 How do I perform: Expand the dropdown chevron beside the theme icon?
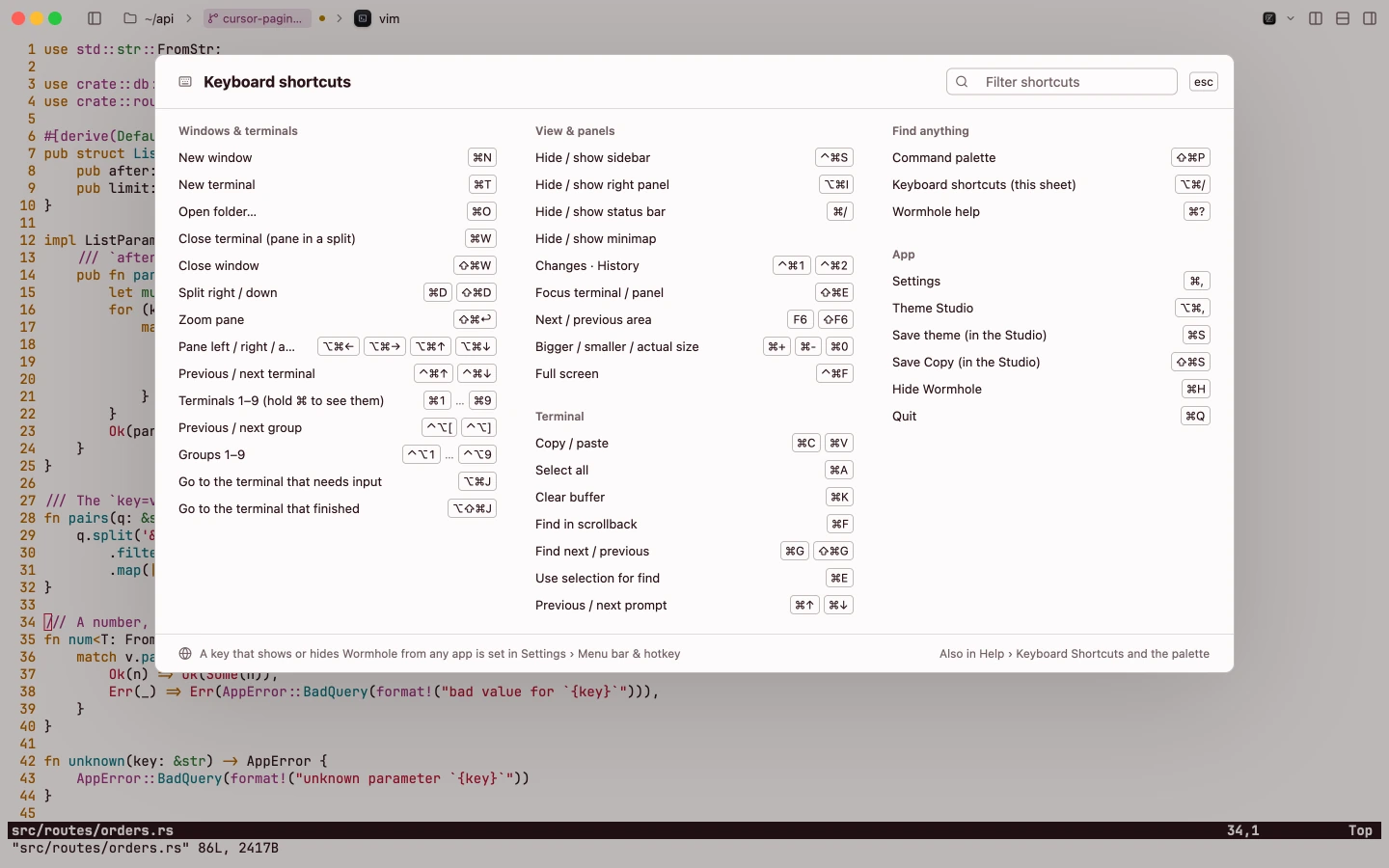coord(1291,18)
